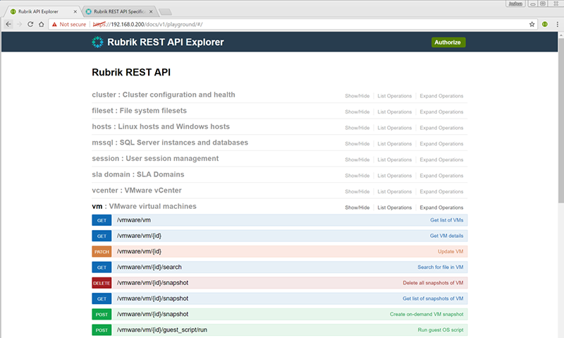This screenshot has height=338, width=564.
Task: Open the green extension icon in the toolbar
Action: pyautogui.click(x=545, y=24)
